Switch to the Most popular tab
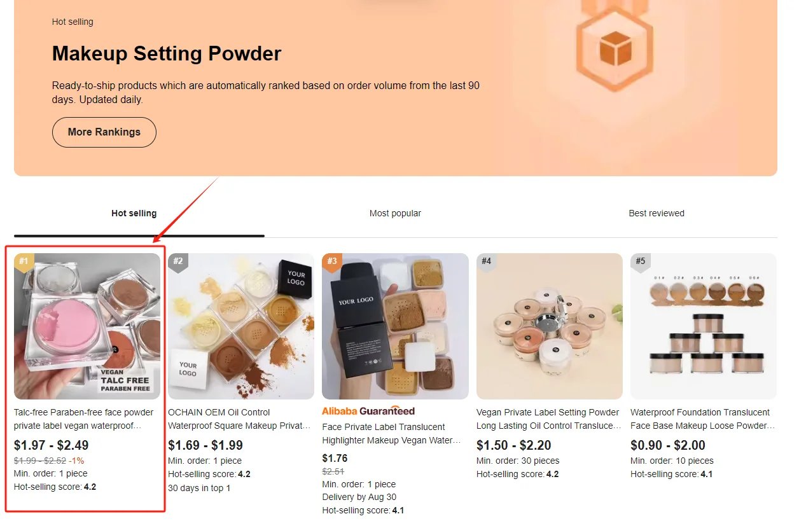Image resolution: width=806 pixels, height=521 pixels. (x=395, y=214)
